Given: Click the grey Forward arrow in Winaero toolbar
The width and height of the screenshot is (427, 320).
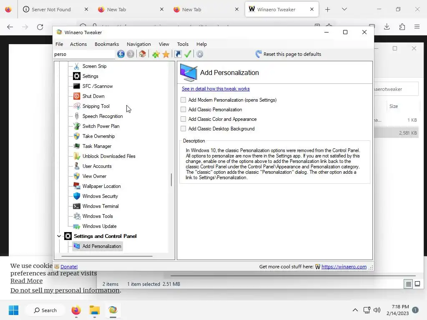Looking at the screenshot, I should coord(131,54).
